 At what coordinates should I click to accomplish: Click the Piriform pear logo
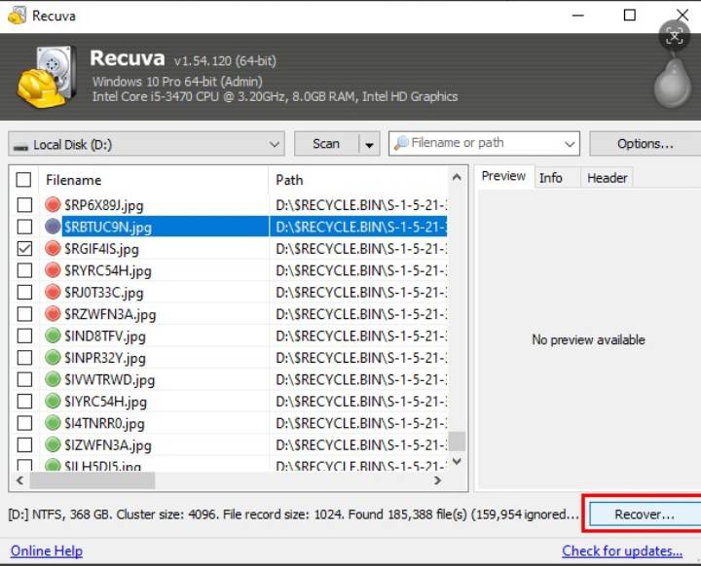tap(673, 81)
